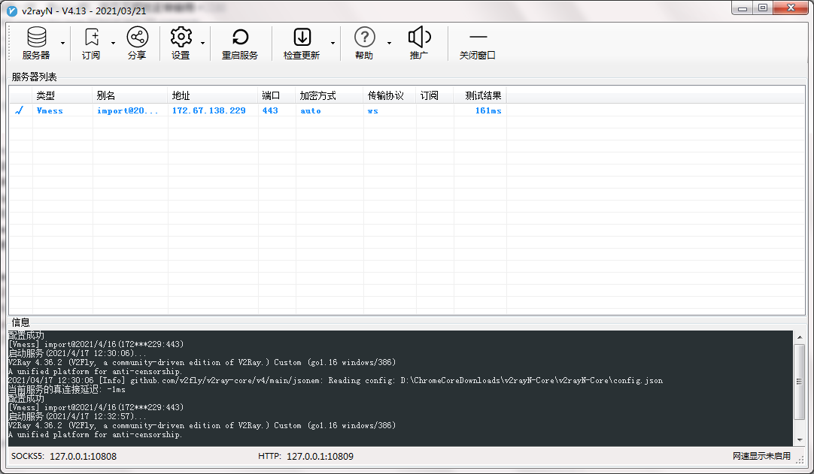Enable network speed display in status bar
Viewport: 814px width, 474px height.
[x=763, y=456]
